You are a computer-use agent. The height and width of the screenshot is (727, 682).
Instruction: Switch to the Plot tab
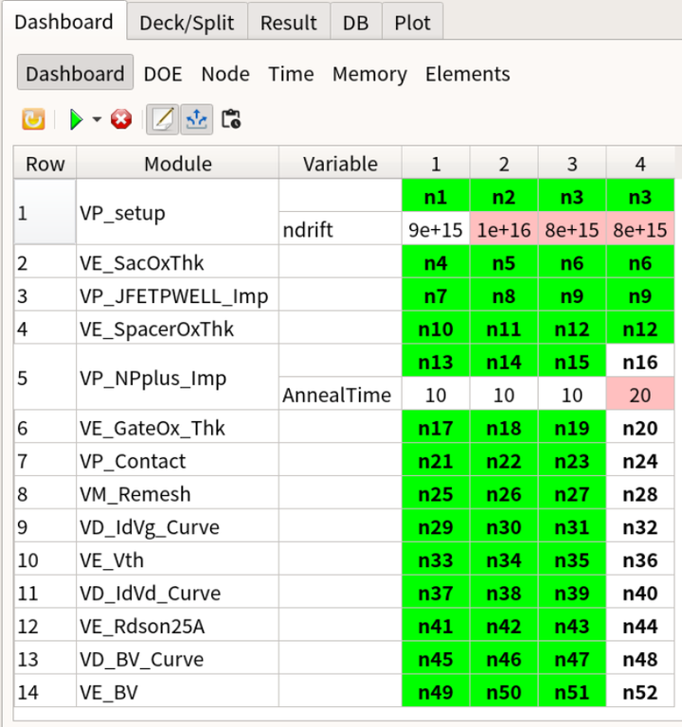[412, 23]
